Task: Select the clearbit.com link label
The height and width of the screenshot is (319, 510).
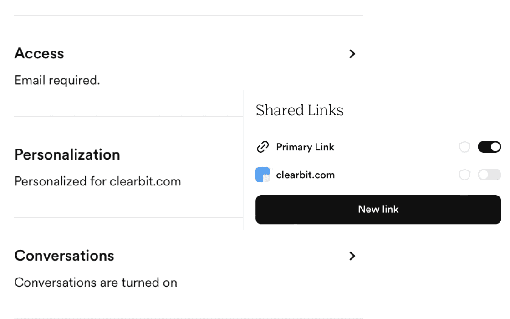Action: coord(305,175)
